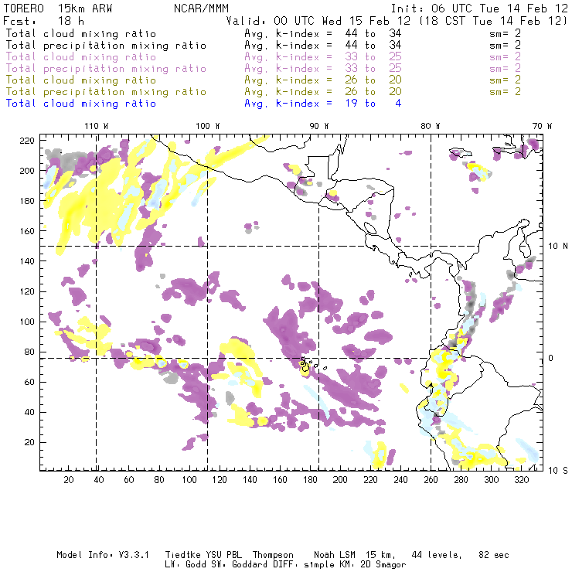Viewport: 572px width, 572px height.
Task: Click the 'NCAR/MMM' header label
Action: pyautogui.click(x=201, y=9)
